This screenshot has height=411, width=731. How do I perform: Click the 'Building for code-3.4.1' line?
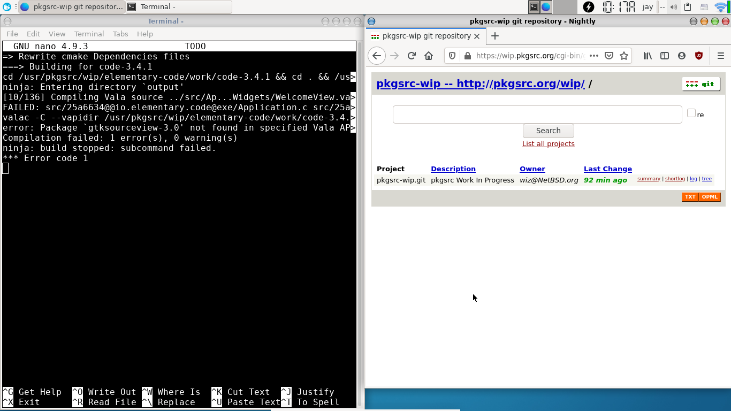point(78,67)
